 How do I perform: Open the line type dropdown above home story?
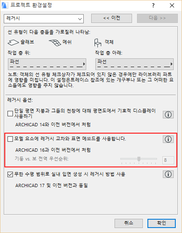47,64
